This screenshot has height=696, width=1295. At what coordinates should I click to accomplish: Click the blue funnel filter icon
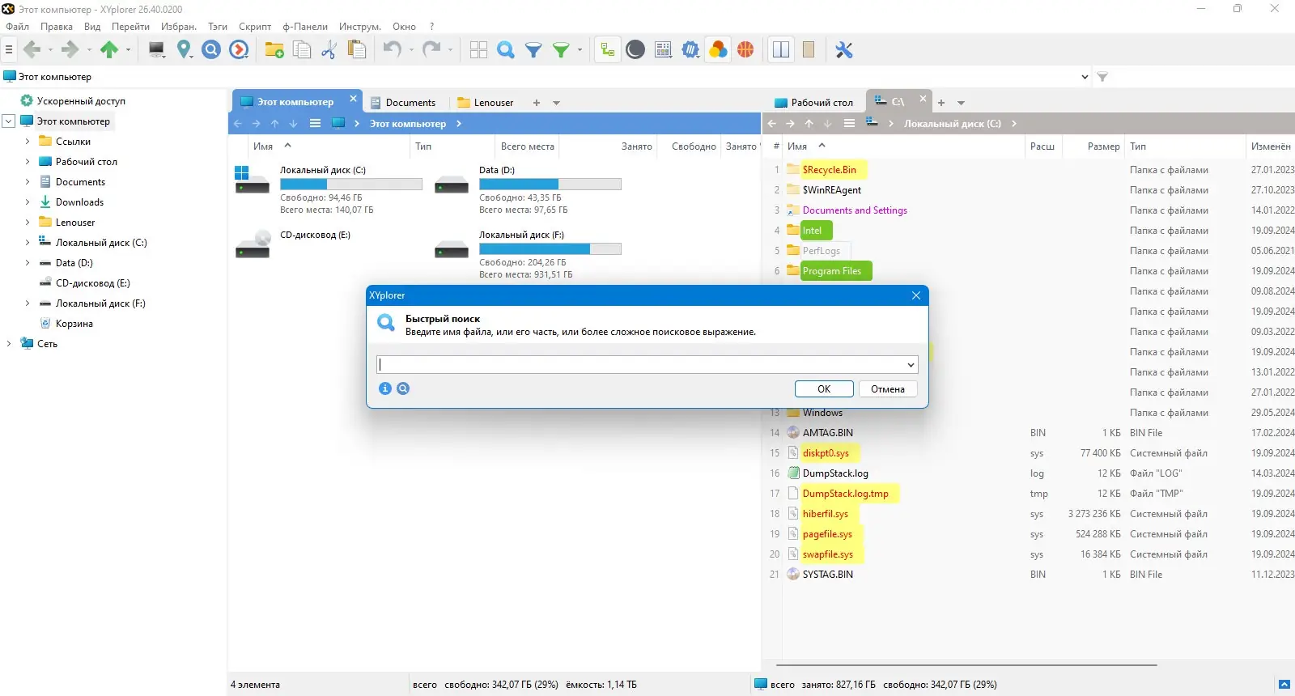point(533,50)
